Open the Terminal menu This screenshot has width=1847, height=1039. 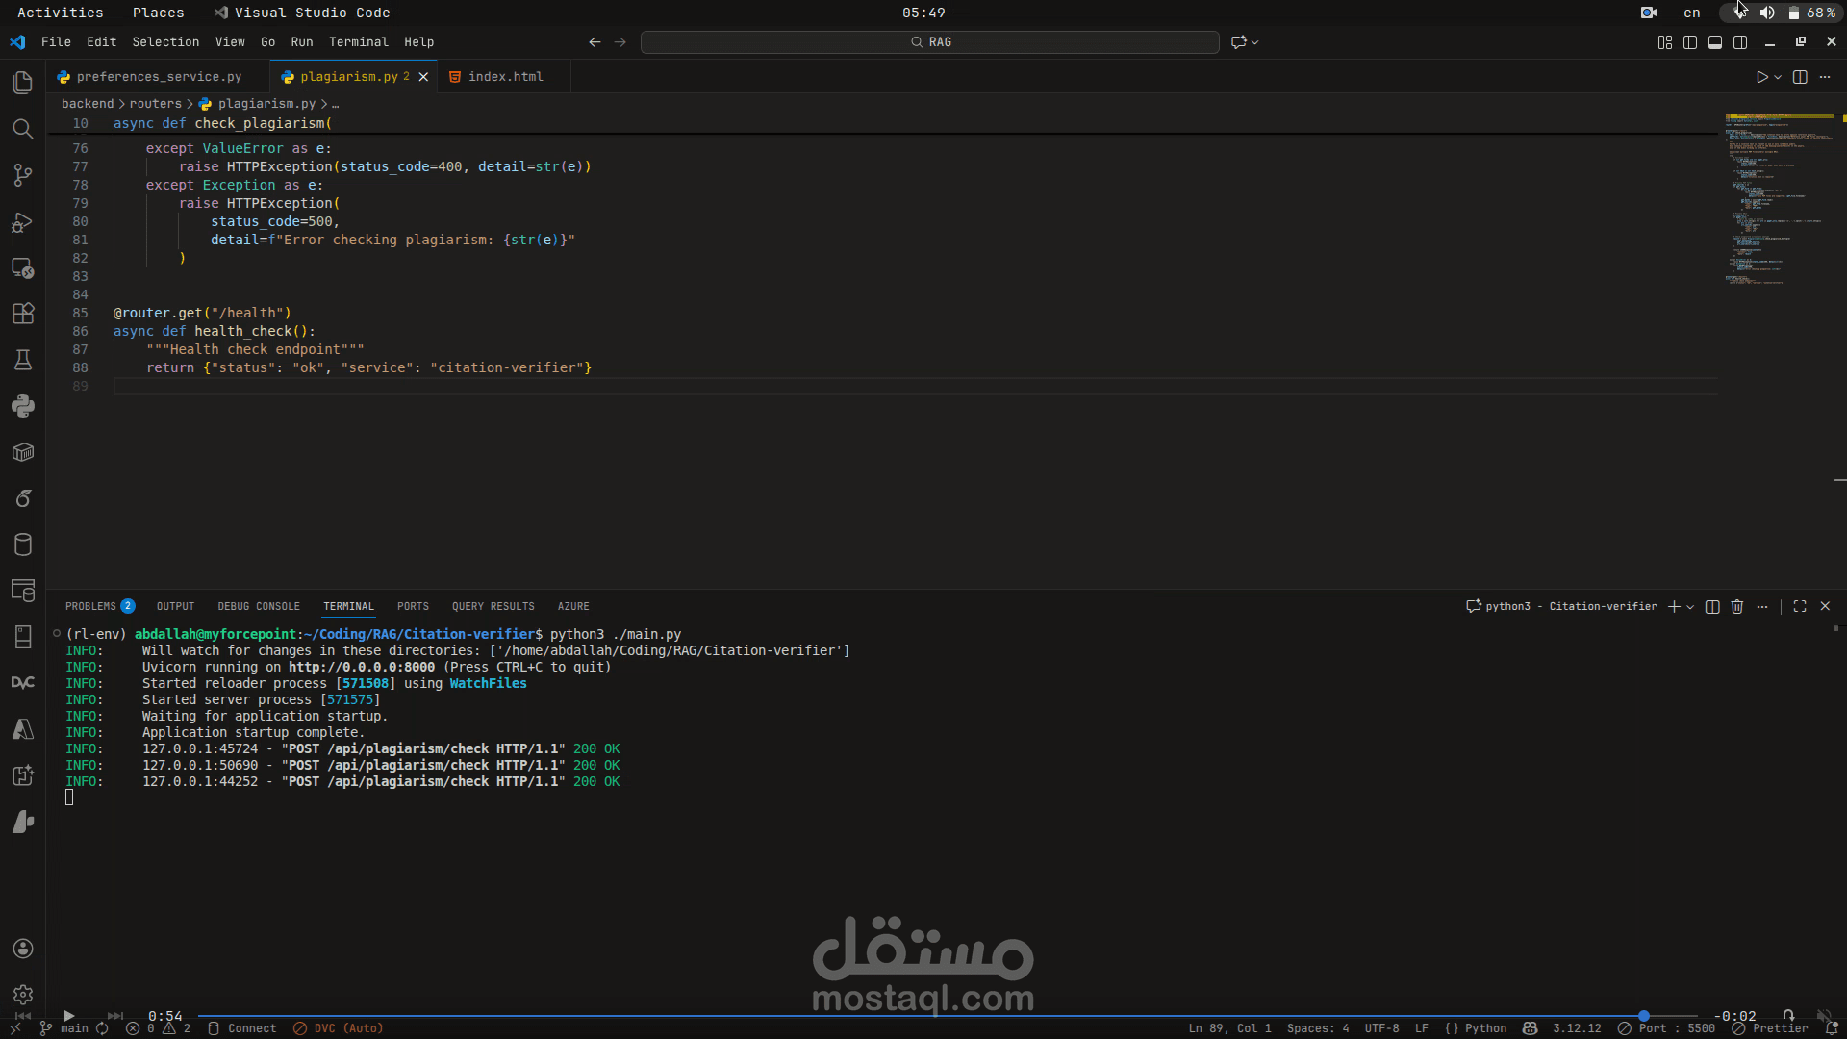click(x=358, y=42)
